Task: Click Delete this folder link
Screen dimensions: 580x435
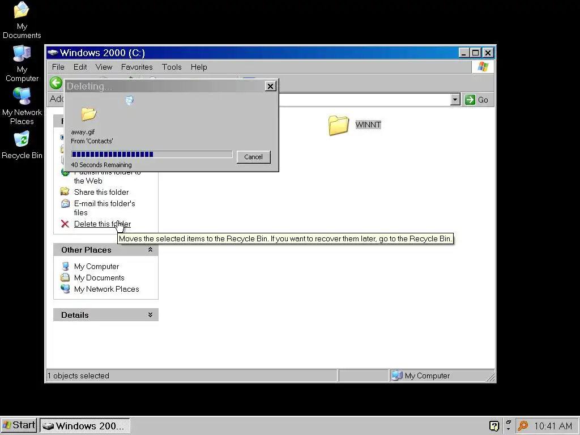Action: point(103,224)
